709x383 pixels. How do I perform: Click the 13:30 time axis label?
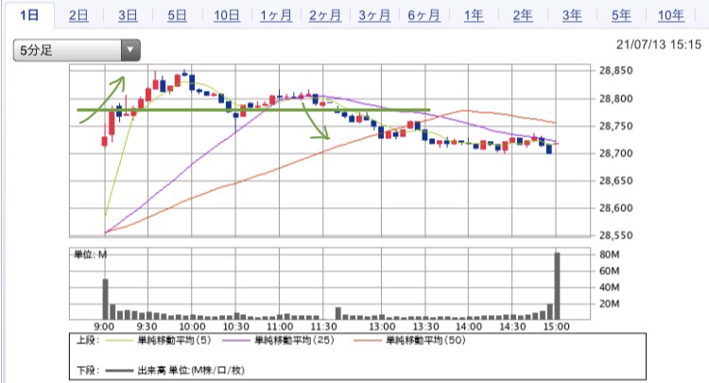tap(425, 326)
